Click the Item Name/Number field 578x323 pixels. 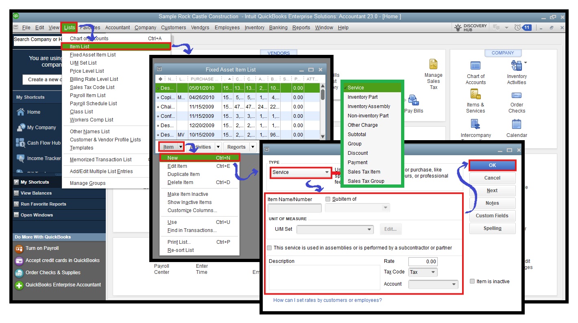pyautogui.click(x=294, y=208)
